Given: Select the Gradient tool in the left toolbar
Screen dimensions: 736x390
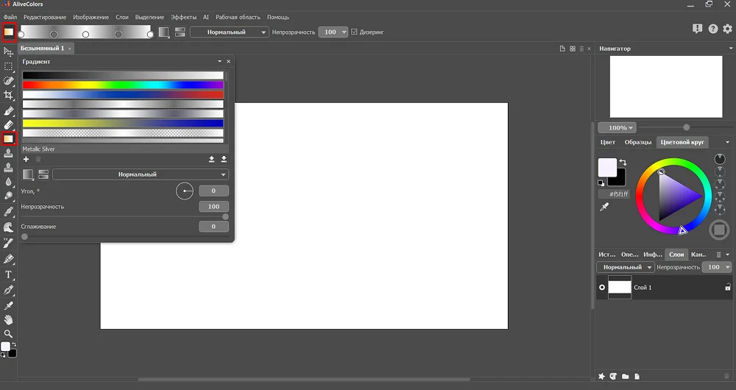Looking at the screenshot, I should [x=8, y=139].
